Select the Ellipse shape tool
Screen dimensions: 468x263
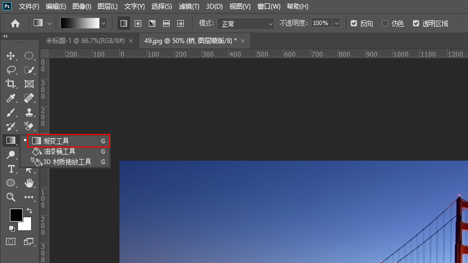[11, 183]
